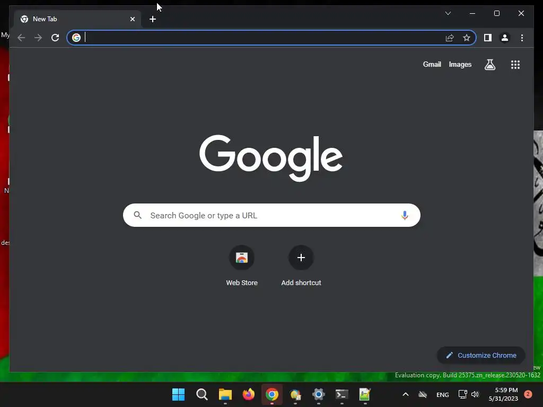Click the Google logo
543x407 pixels.
click(271, 158)
